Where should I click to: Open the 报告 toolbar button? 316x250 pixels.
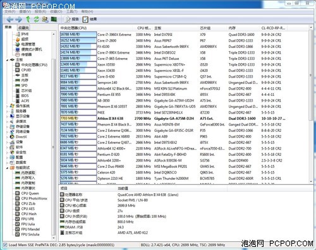pos(71,20)
